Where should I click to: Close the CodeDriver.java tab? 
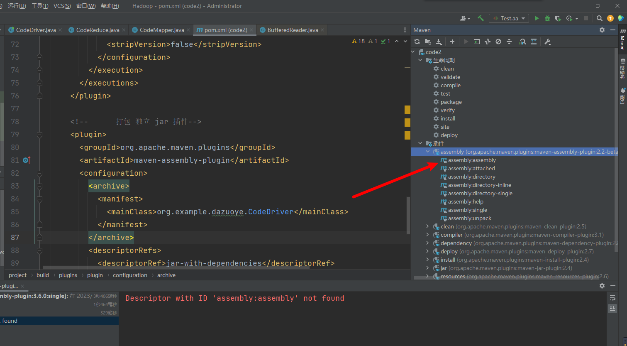[x=60, y=30]
